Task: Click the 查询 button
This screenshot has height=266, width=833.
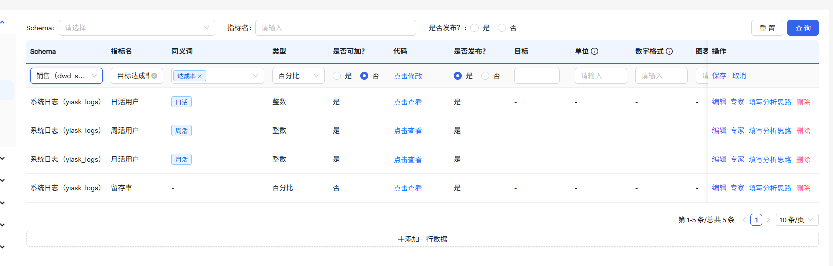Action: click(x=803, y=28)
